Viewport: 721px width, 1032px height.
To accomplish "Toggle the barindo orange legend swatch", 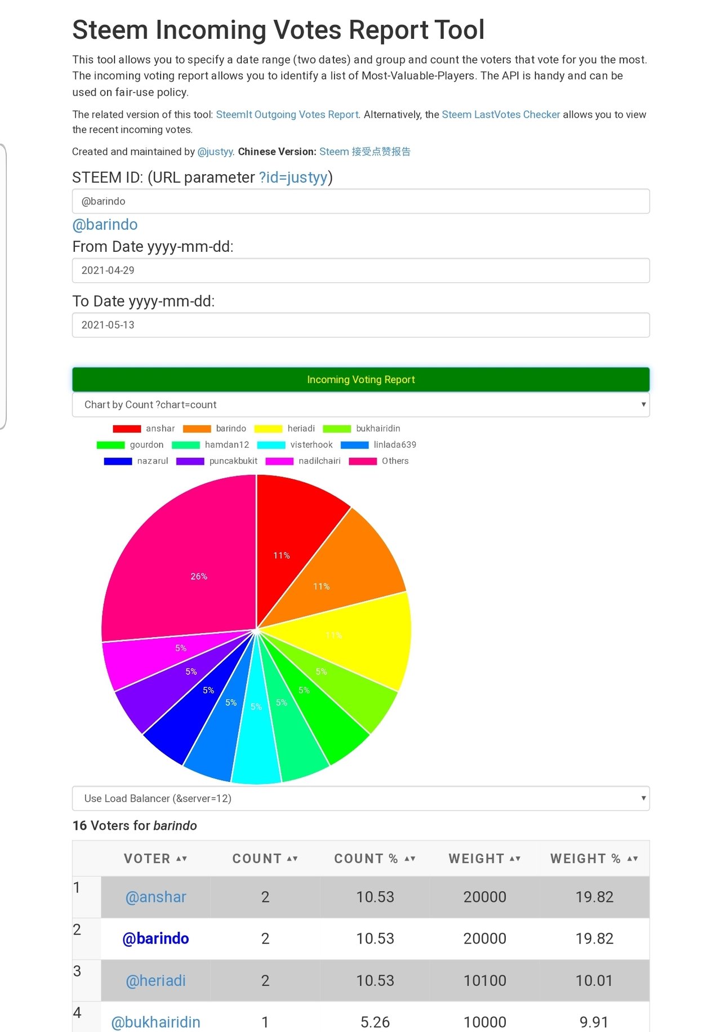I will pos(197,429).
